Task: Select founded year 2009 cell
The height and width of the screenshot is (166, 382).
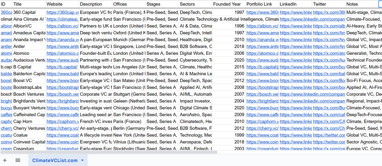Action: (x=228, y=115)
